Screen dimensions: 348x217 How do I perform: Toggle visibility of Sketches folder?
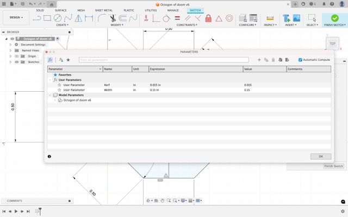(17, 62)
